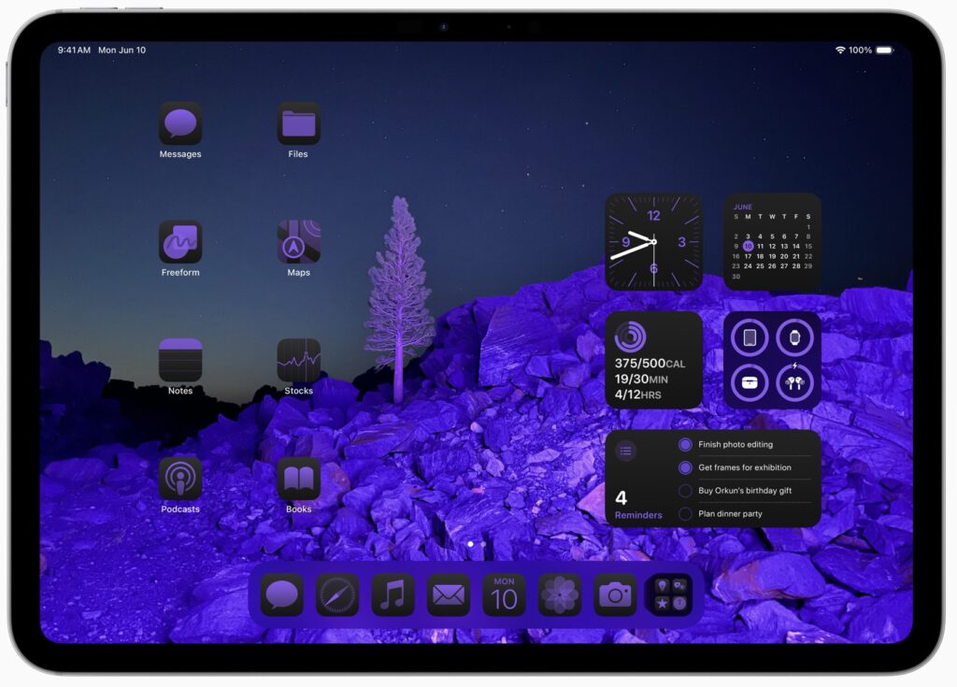Screen dimensions: 957x687
Task: Tap the activity rings fitness widget
Action: pyautogui.click(x=653, y=360)
